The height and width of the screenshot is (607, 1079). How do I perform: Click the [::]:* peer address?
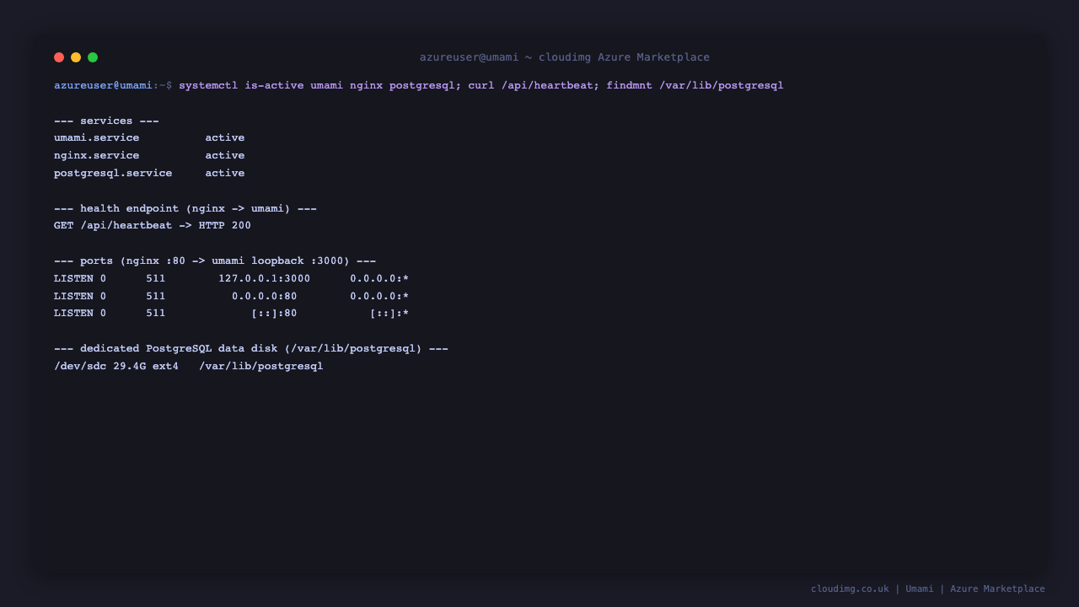coord(389,314)
